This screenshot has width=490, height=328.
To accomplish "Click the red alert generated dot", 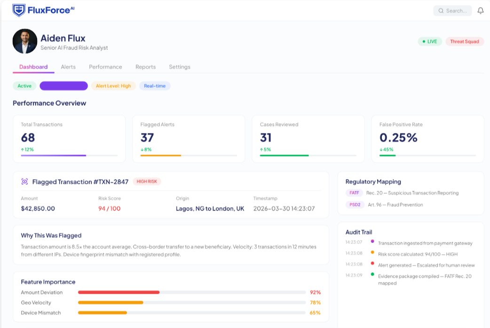I will click(372, 263).
